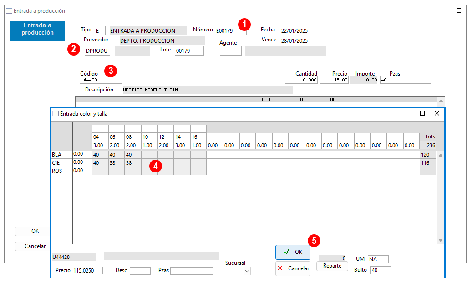Click the Bulto field containing 40
The image size is (472, 283).
[x=381, y=270]
